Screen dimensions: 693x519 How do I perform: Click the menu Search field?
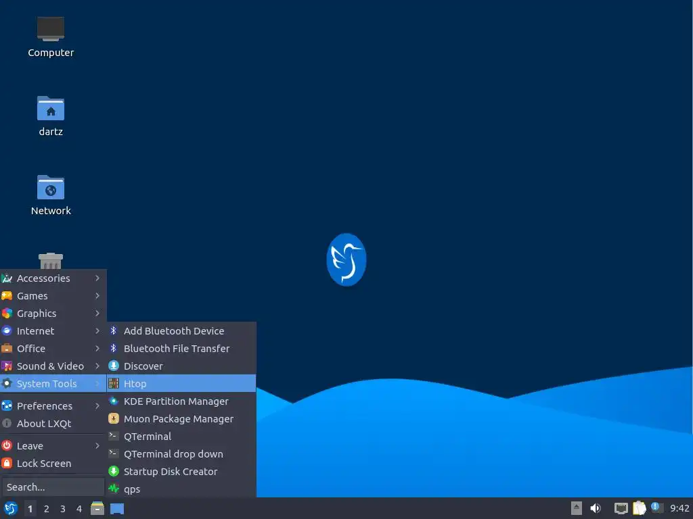point(53,487)
